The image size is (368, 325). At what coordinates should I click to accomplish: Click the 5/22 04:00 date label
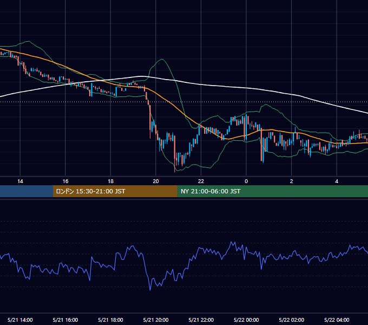[337, 320]
